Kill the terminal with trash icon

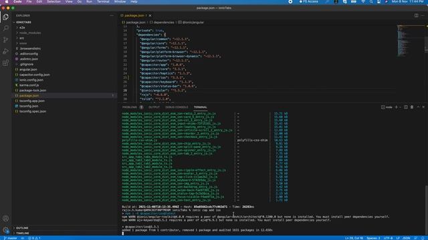(412, 107)
